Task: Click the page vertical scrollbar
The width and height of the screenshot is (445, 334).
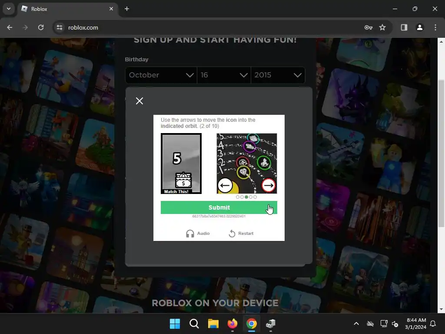Action: pos(441,154)
